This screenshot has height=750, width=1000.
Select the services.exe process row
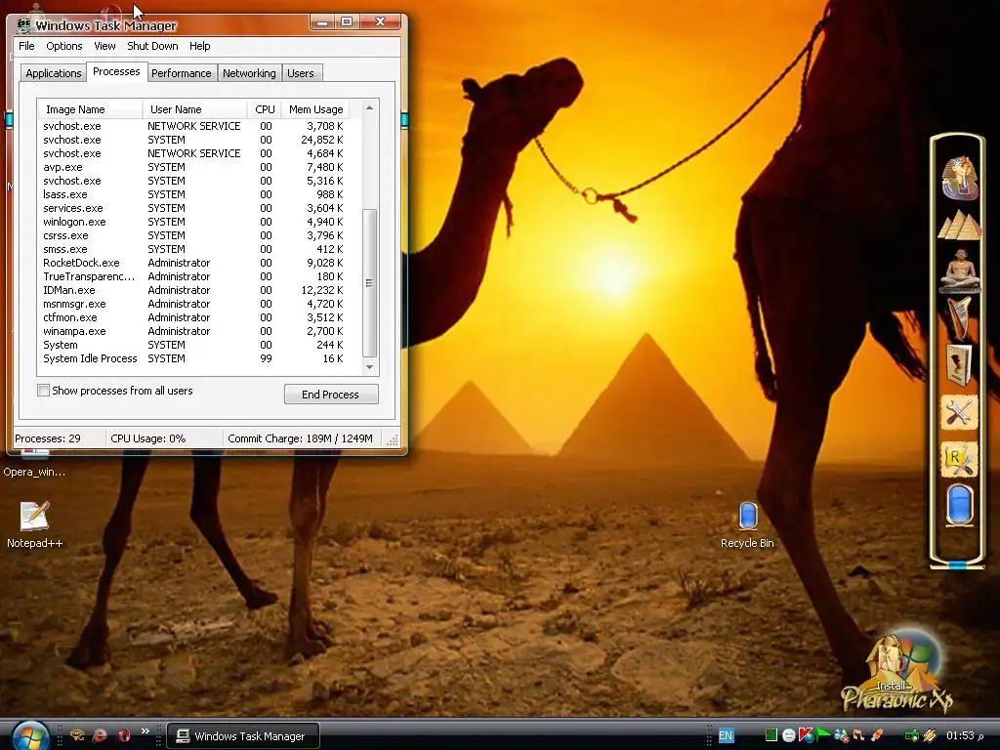click(x=193, y=208)
